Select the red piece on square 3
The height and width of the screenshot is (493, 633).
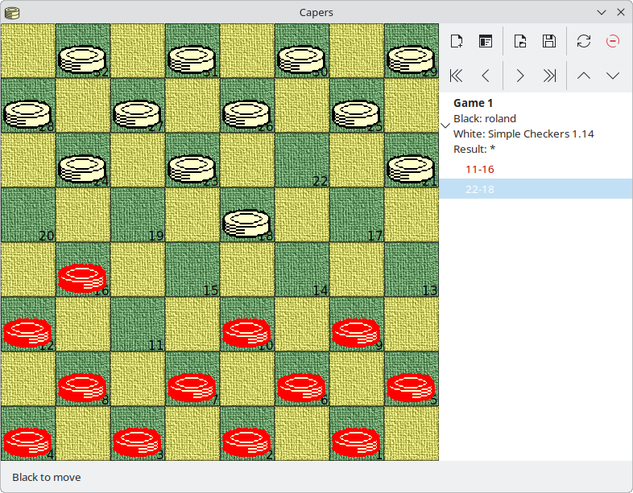(x=137, y=442)
